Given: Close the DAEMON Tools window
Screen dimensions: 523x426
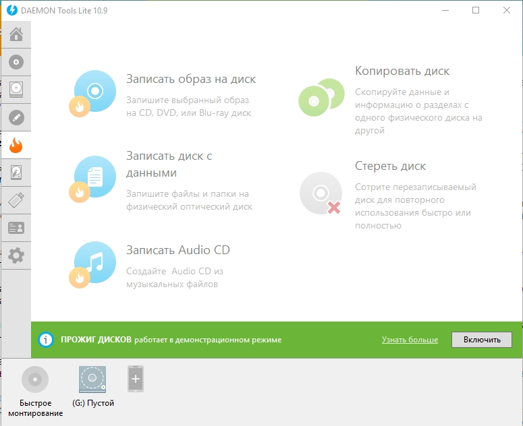Looking at the screenshot, I should tap(507, 10).
